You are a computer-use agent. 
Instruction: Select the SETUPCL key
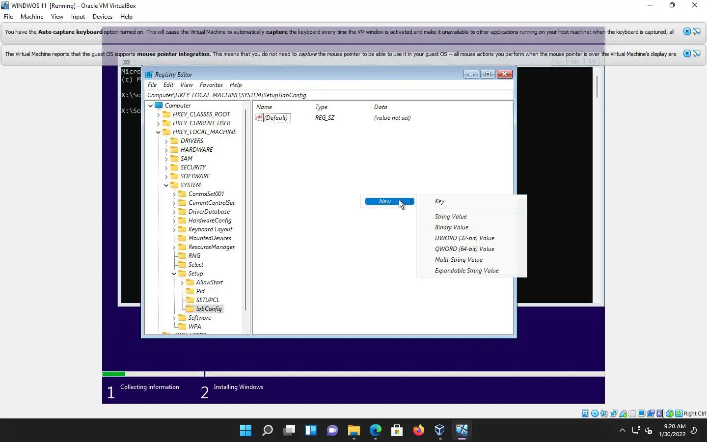pos(208,300)
